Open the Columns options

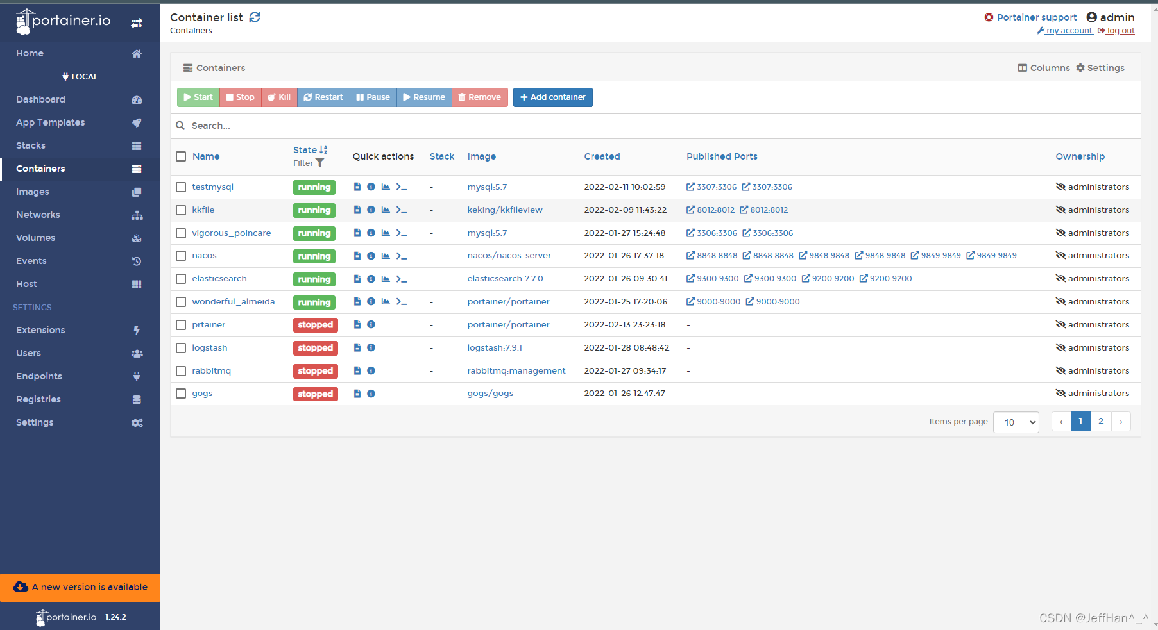coord(1044,68)
